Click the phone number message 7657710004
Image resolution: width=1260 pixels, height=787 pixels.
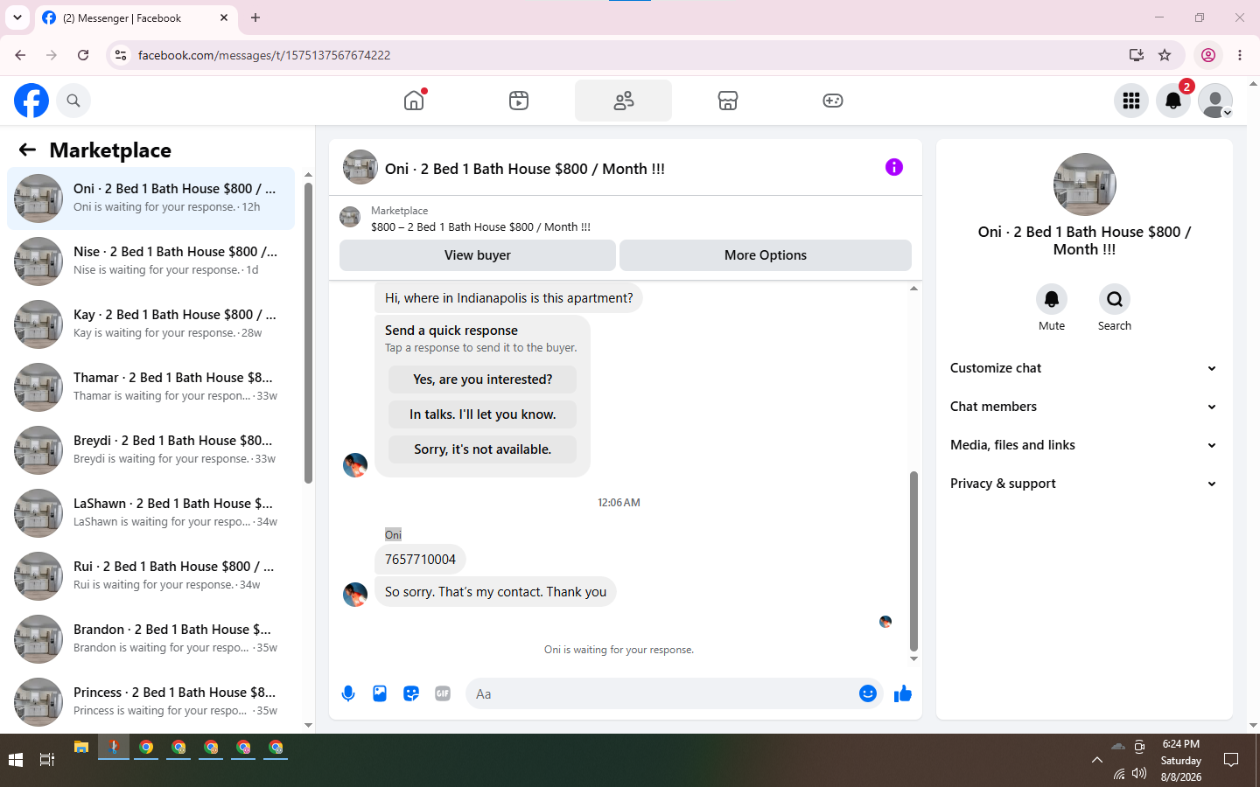420,560
